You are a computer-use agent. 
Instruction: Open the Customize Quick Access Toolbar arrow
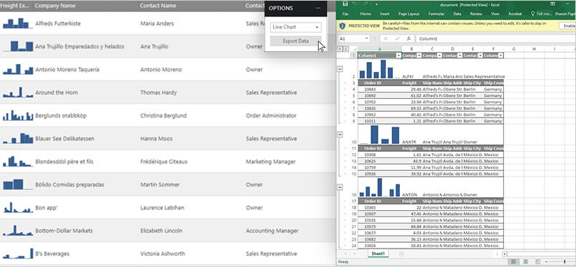(376, 4)
